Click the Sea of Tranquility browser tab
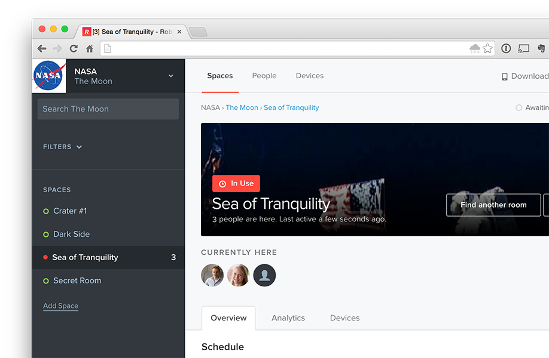The height and width of the screenshot is (358, 549). coord(132,32)
